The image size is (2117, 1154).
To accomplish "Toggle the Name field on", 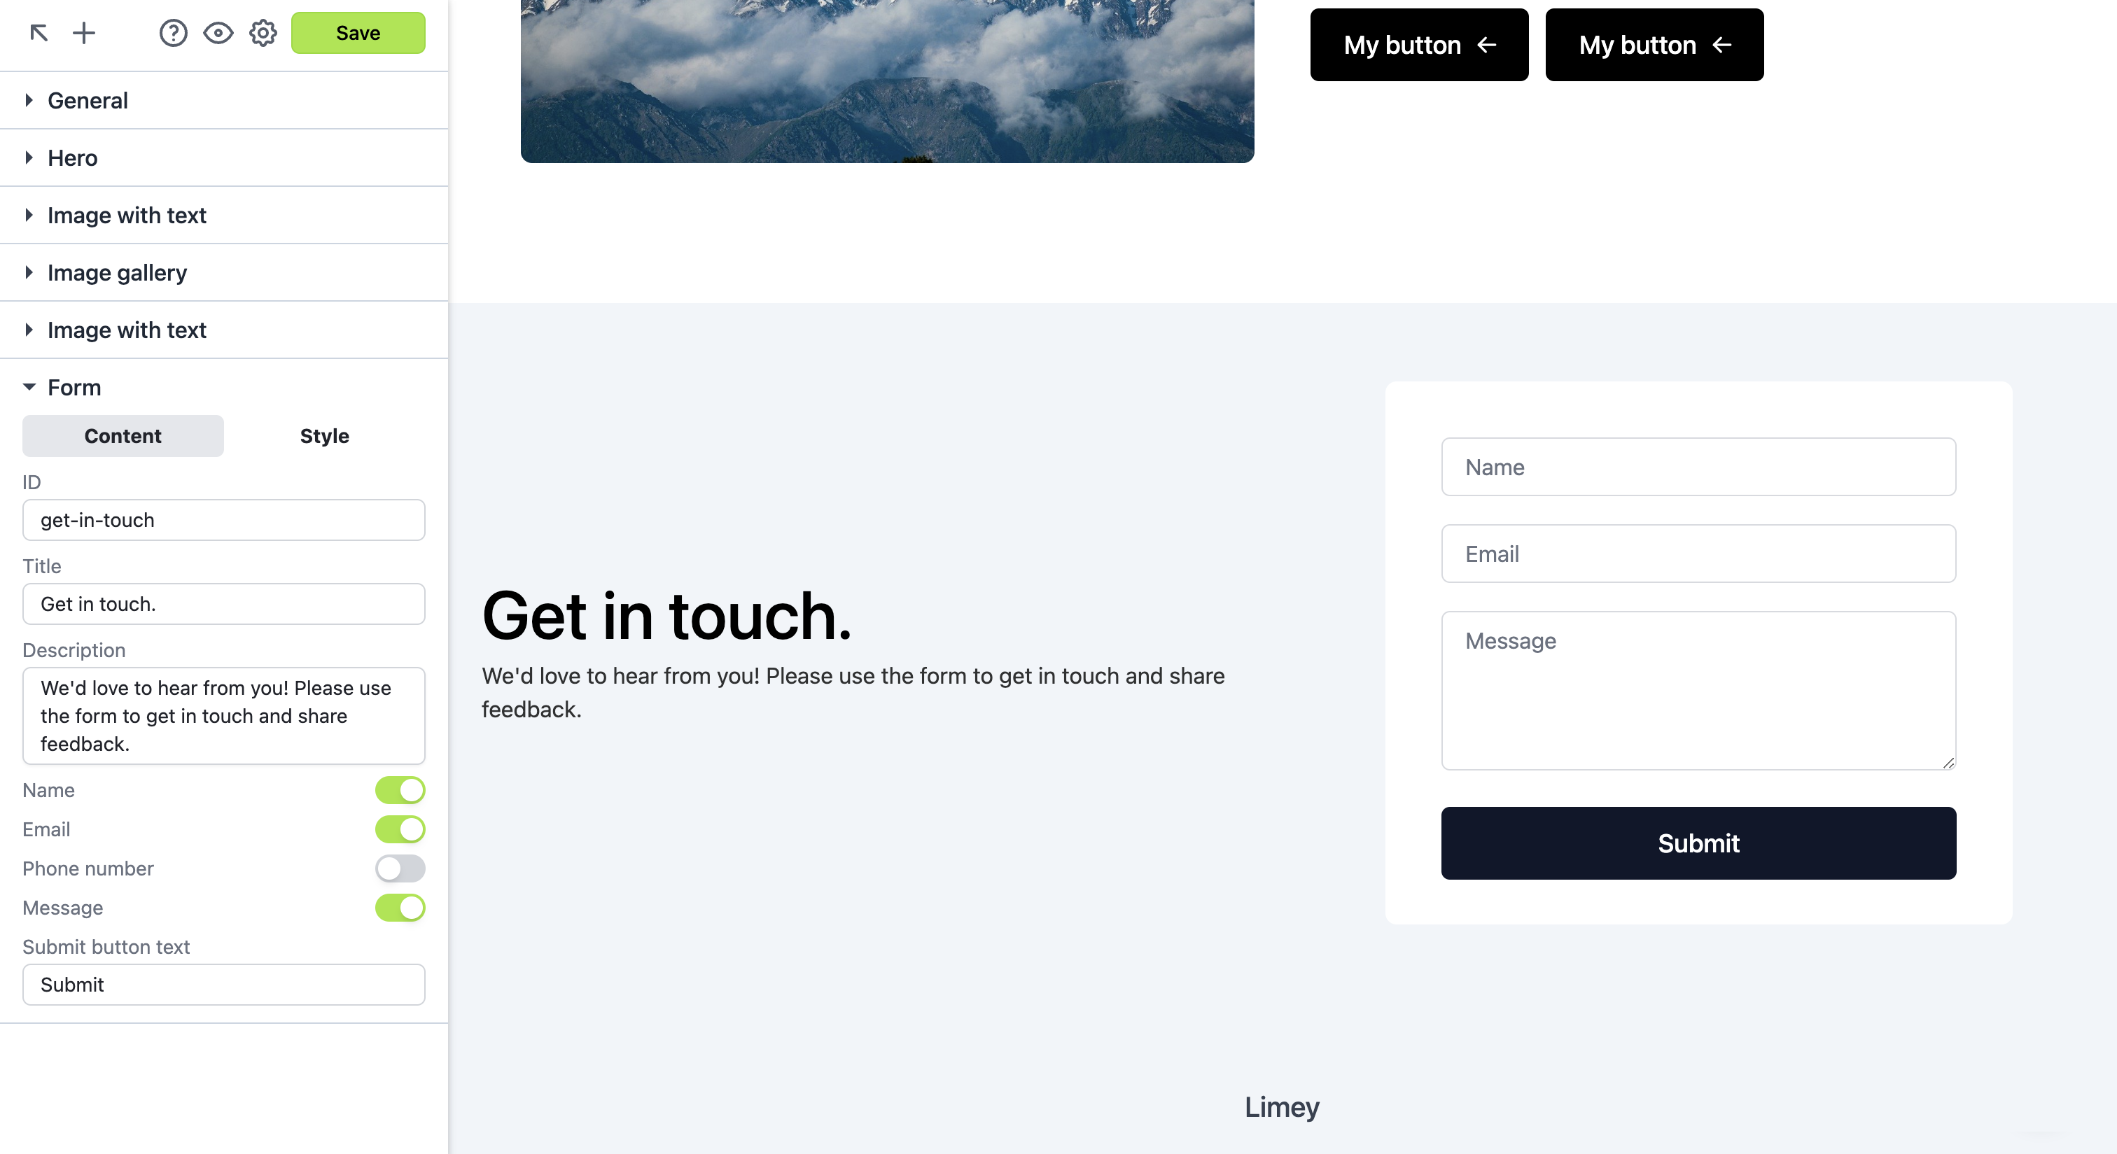I will pos(400,790).
